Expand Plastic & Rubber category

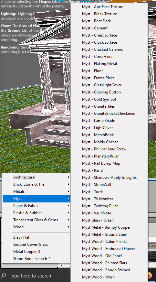(36, 213)
